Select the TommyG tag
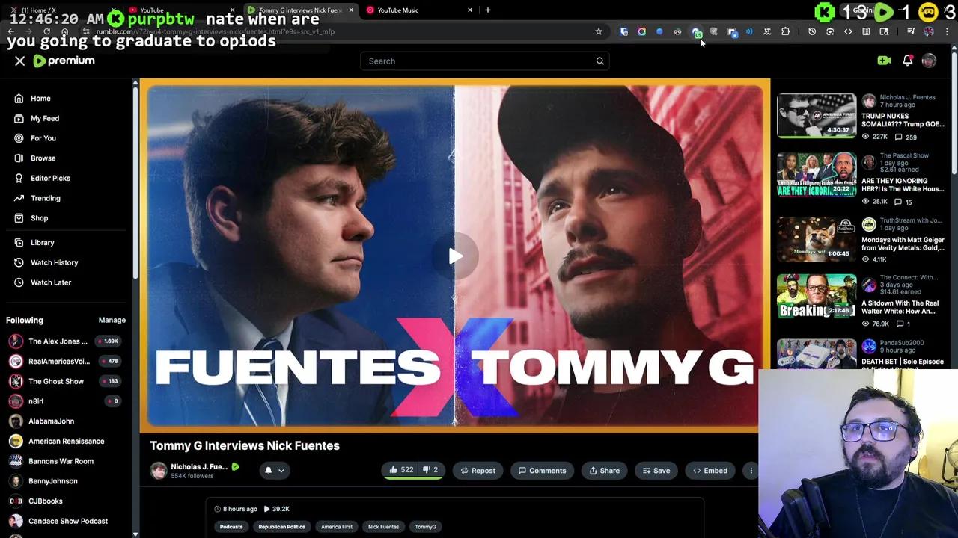This screenshot has width=958, height=538. 425,527
